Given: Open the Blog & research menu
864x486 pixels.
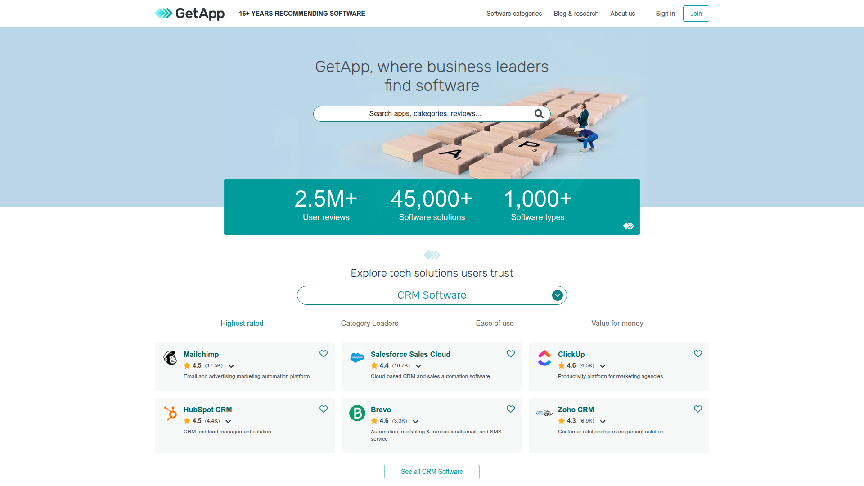Looking at the screenshot, I should click(576, 13).
